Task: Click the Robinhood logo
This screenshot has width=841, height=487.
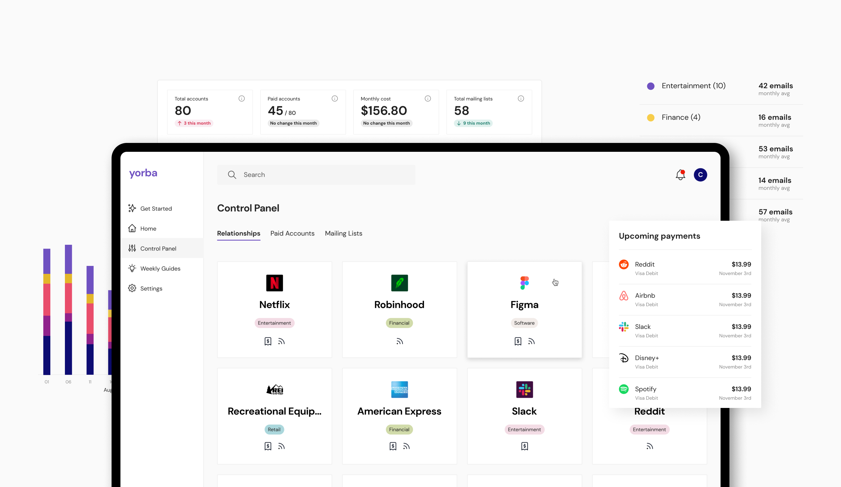Action: click(x=400, y=283)
